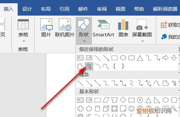Screen dimensions: 180x117
Task: Click the active 插入 tab
Action: pyautogui.click(x=9, y=9)
